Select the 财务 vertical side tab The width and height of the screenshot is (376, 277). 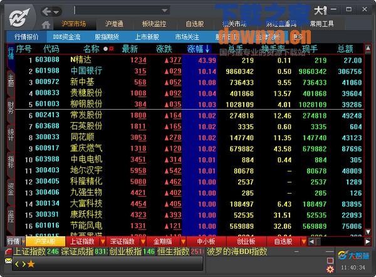(11, 108)
